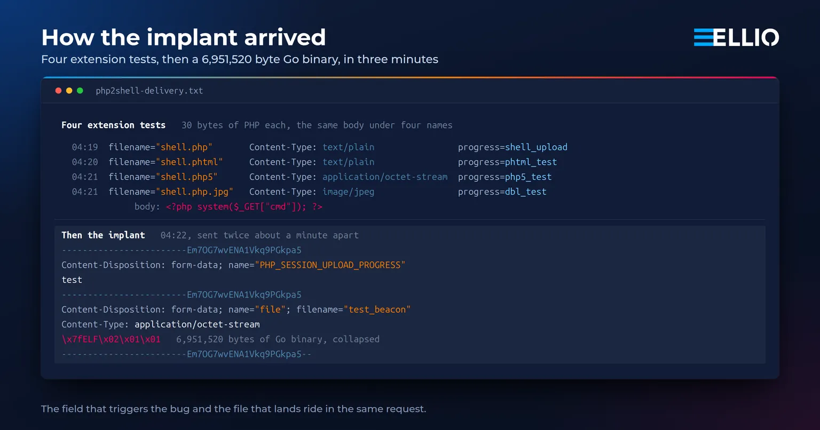Click application/octet-stream in the implant block
This screenshot has height=430, width=820.
[x=197, y=324]
